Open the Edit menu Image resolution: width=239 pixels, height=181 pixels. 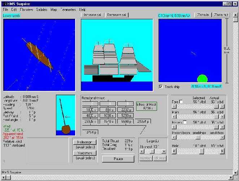point(14,10)
